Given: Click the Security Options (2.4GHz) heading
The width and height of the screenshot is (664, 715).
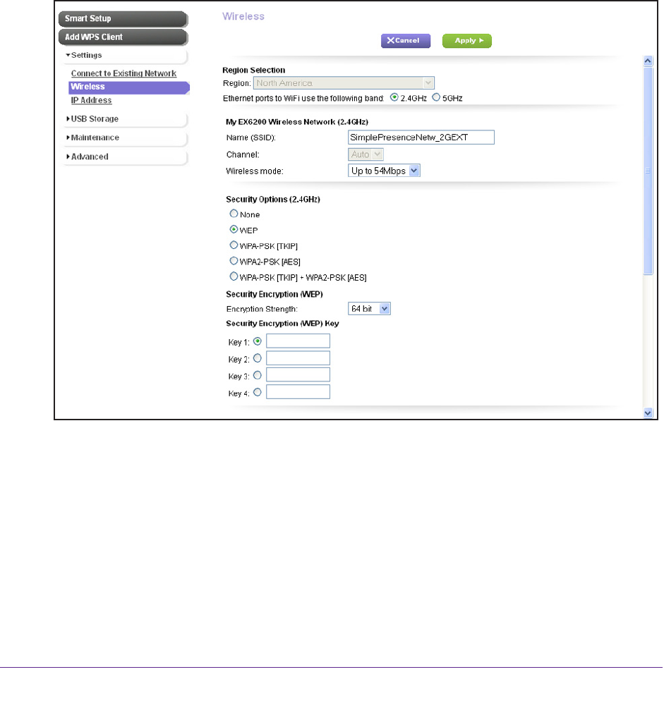Looking at the screenshot, I should (x=273, y=200).
